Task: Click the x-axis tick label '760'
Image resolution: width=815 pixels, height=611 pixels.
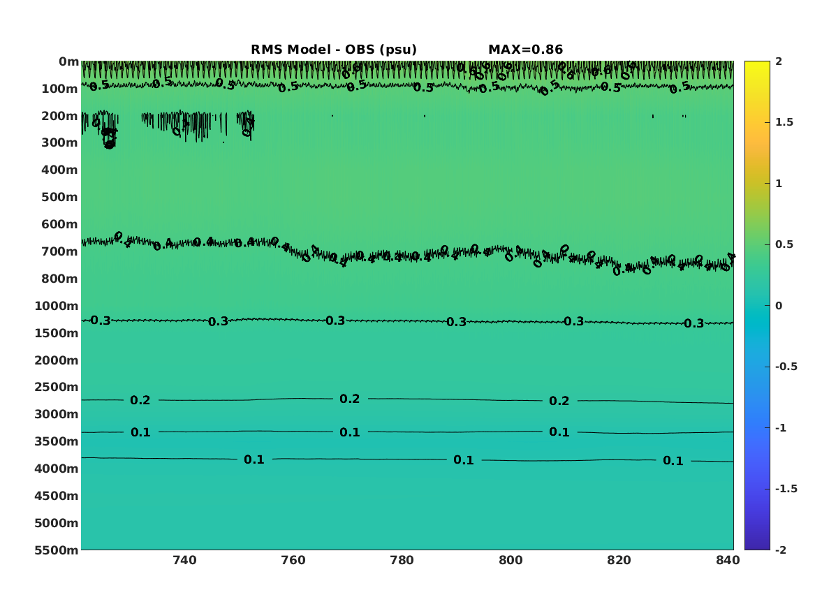Action: point(293,560)
